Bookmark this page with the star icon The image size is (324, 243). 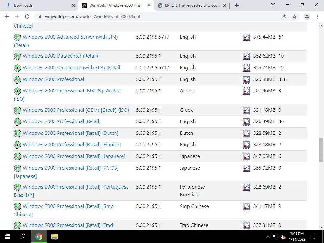click(294, 16)
